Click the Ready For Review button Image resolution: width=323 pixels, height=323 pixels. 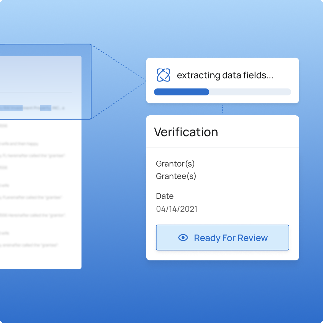(x=223, y=238)
